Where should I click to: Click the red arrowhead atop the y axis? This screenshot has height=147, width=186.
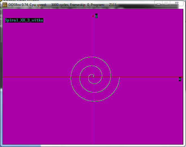coord(93,16)
